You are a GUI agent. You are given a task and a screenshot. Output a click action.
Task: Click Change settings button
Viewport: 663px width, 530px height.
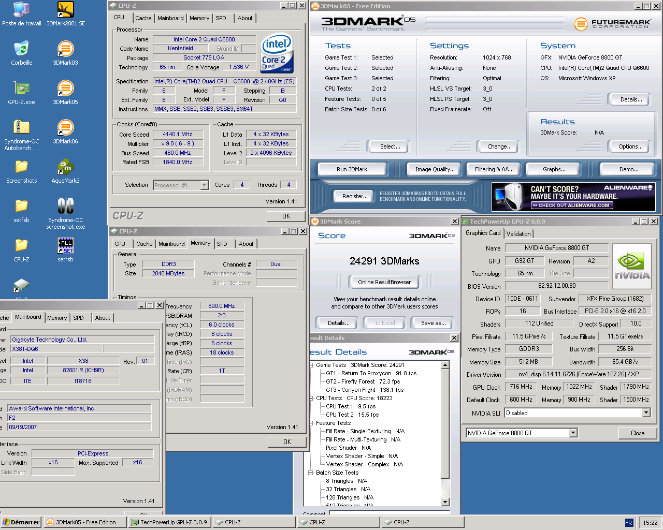tap(499, 146)
